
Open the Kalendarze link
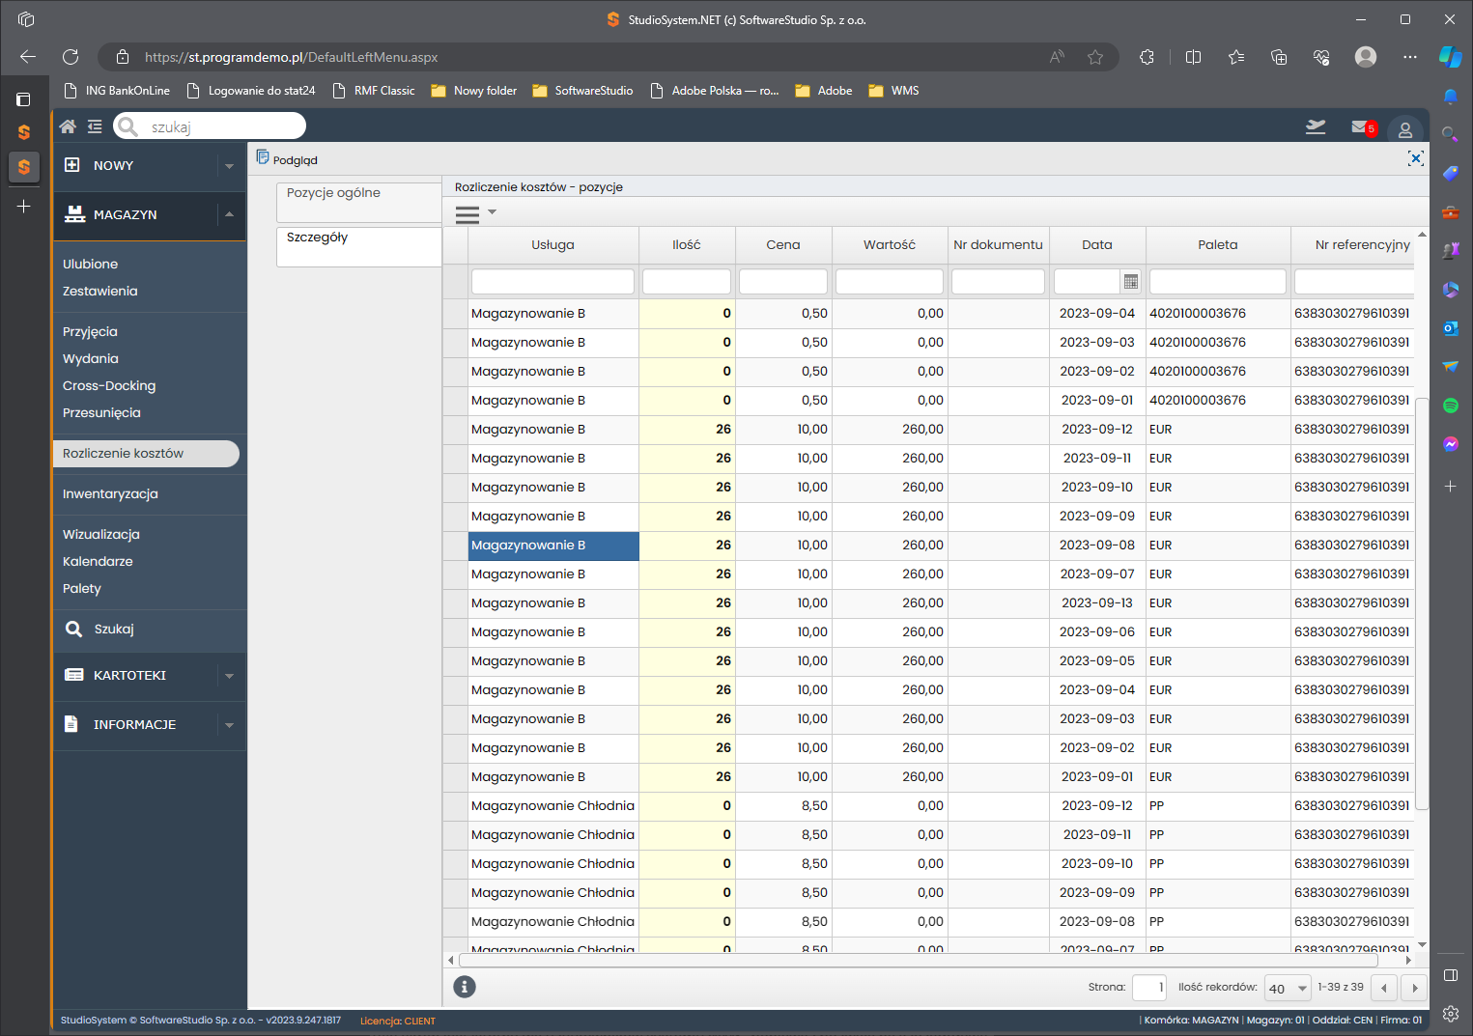tap(98, 561)
